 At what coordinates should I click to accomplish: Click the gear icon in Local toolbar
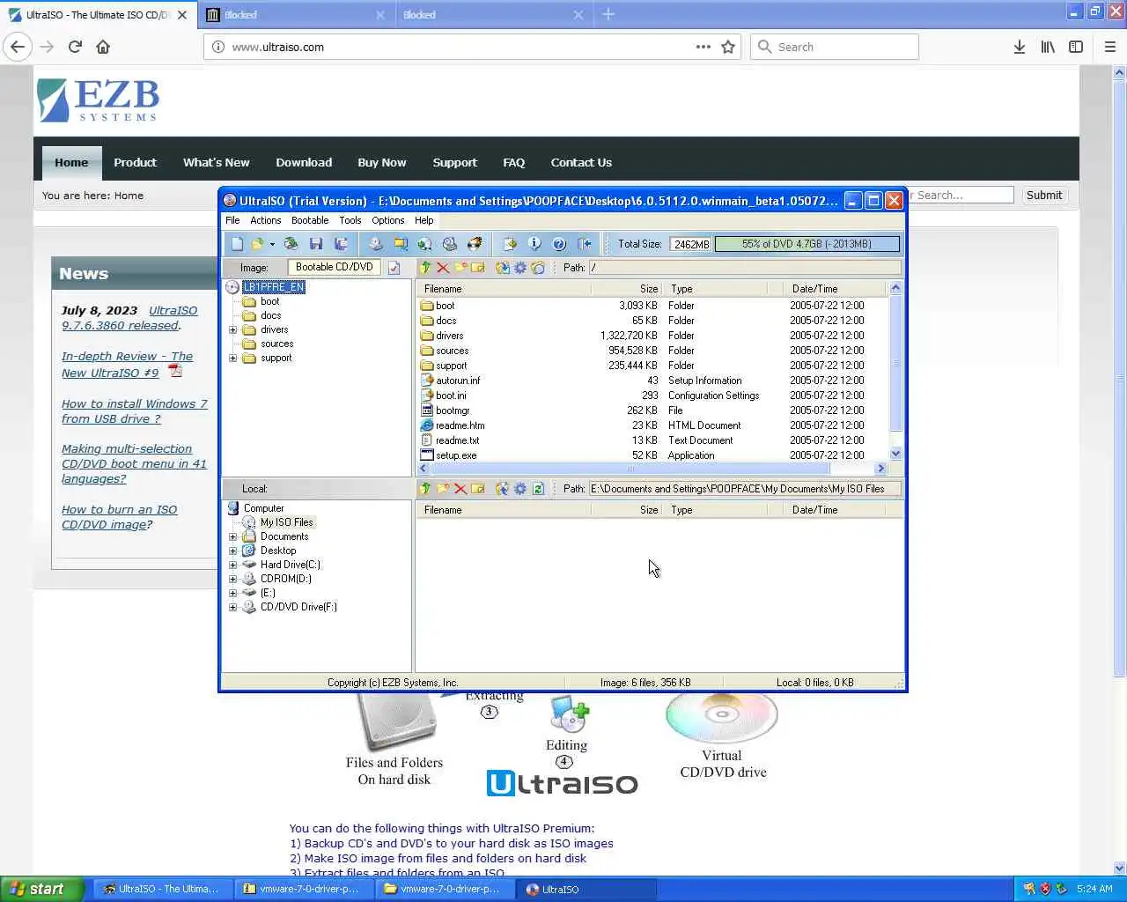coord(520,489)
